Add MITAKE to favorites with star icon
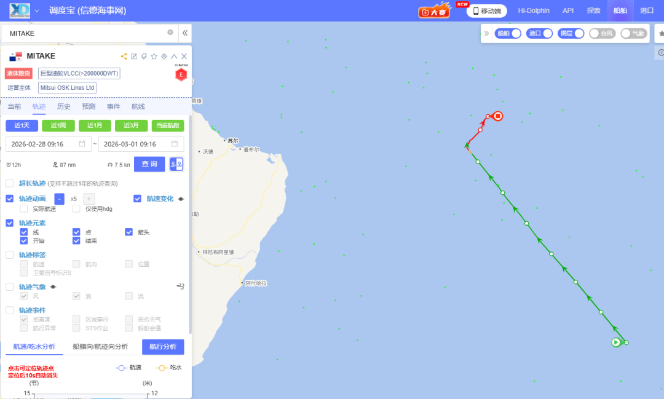Image resolution: width=664 pixels, height=399 pixels. click(154, 57)
